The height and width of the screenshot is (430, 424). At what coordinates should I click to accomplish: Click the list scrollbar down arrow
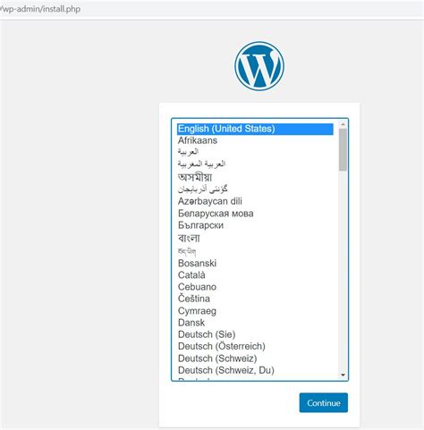(x=343, y=375)
